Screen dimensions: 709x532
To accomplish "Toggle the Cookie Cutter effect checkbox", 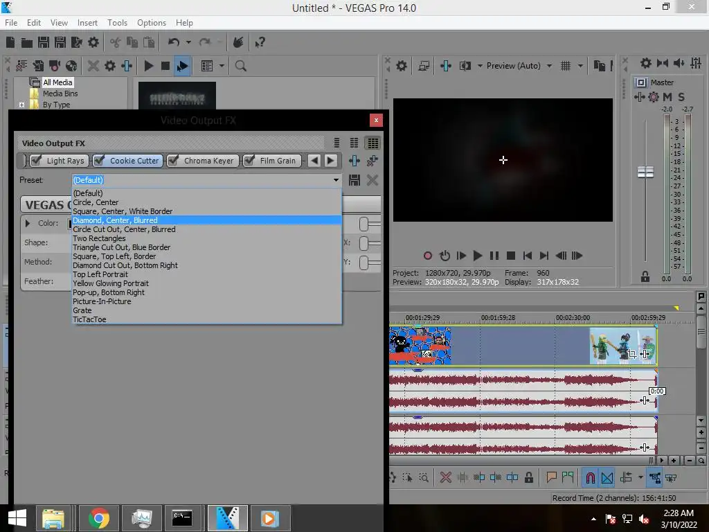I will (x=100, y=160).
